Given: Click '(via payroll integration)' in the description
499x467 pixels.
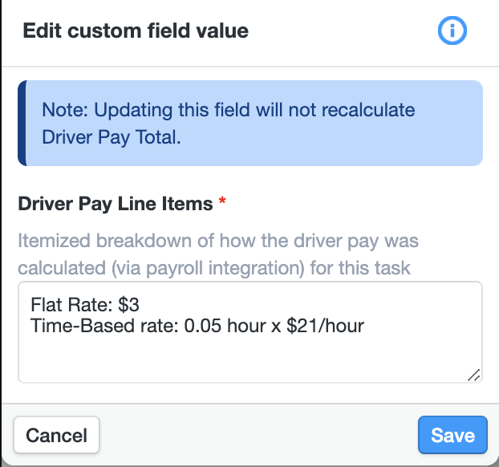Looking at the screenshot, I should (x=208, y=268).
